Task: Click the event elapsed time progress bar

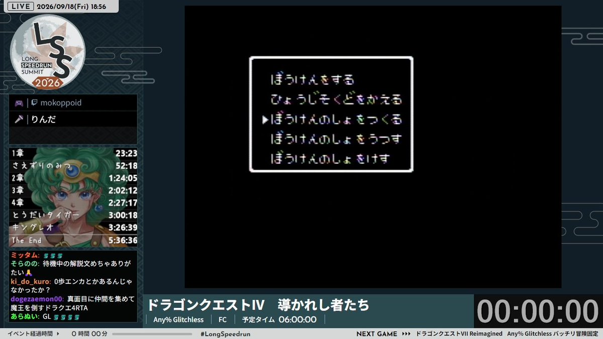Action: (x=153, y=334)
